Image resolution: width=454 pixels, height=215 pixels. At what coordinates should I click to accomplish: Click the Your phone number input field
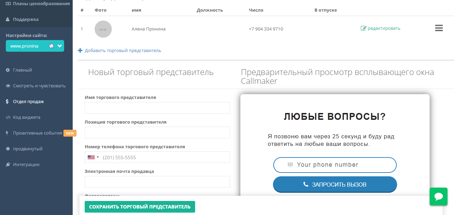[334, 165]
